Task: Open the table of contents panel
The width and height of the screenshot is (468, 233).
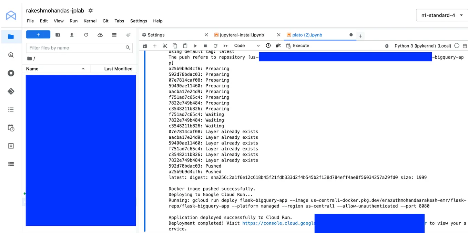Action: pyautogui.click(x=11, y=109)
